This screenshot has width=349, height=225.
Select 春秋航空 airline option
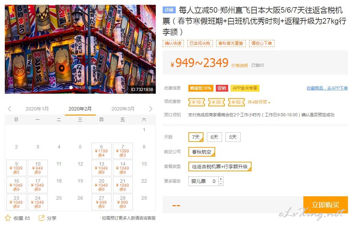(x=202, y=152)
